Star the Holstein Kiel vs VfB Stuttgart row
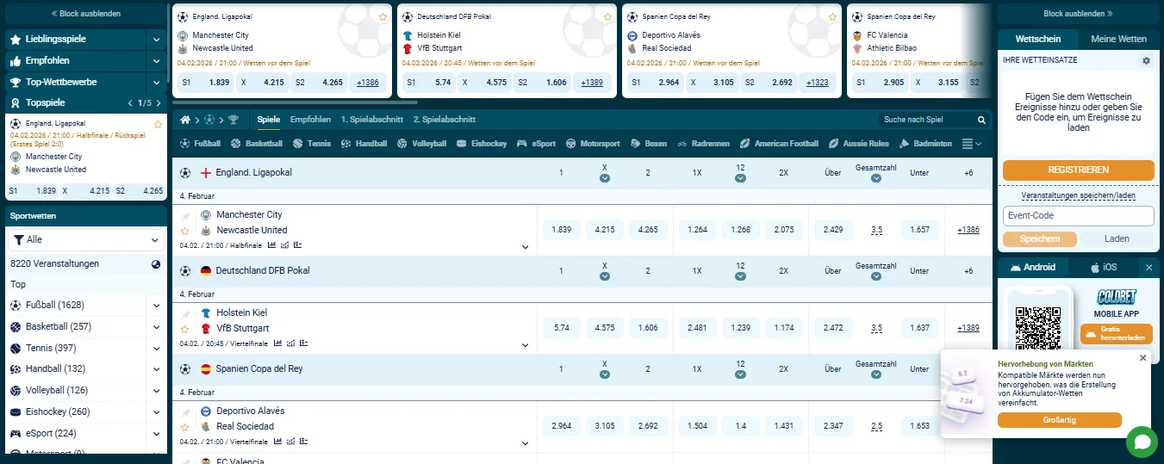The height and width of the screenshot is (464, 1164). coord(184,329)
